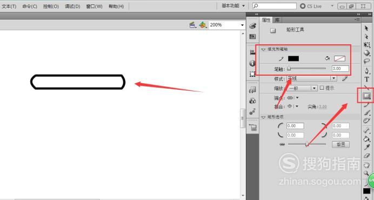Click the bottom-right corner radius field
This screenshot has width=374, height=200.
pos(340,135)
